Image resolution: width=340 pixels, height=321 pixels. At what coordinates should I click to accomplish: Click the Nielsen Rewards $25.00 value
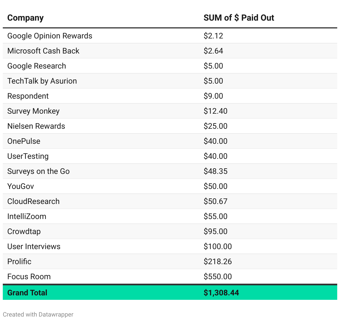[215, 126]
